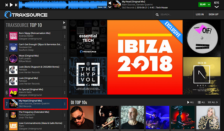This screenshot has width=224, height=131.
Task: Open options menu for Can't Get Enough!
Action: pos(65,47)
